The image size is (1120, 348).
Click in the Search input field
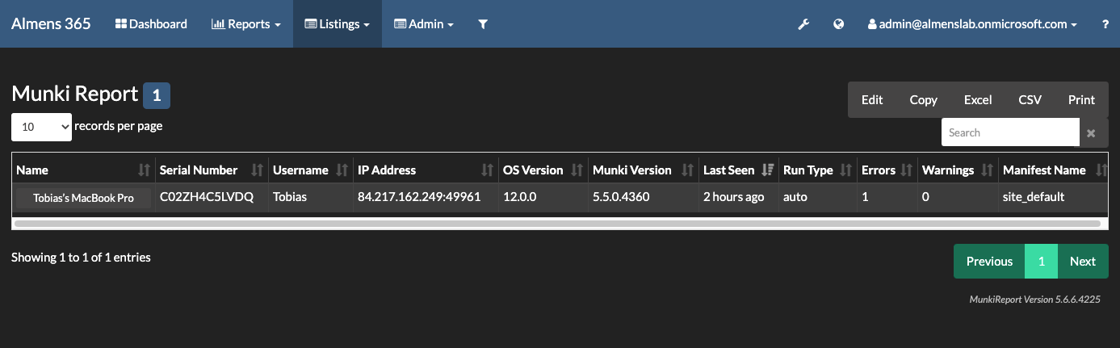[x=1009, y=132]
